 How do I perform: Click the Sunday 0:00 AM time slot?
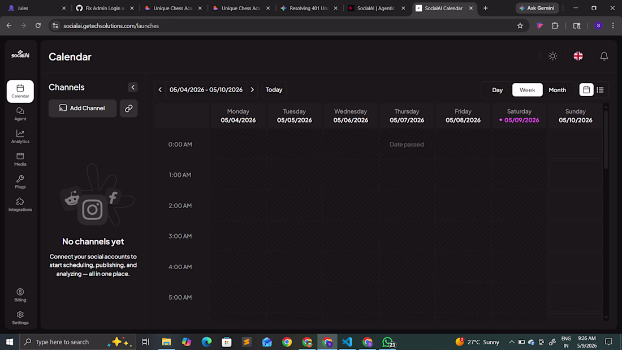(575, 144)
